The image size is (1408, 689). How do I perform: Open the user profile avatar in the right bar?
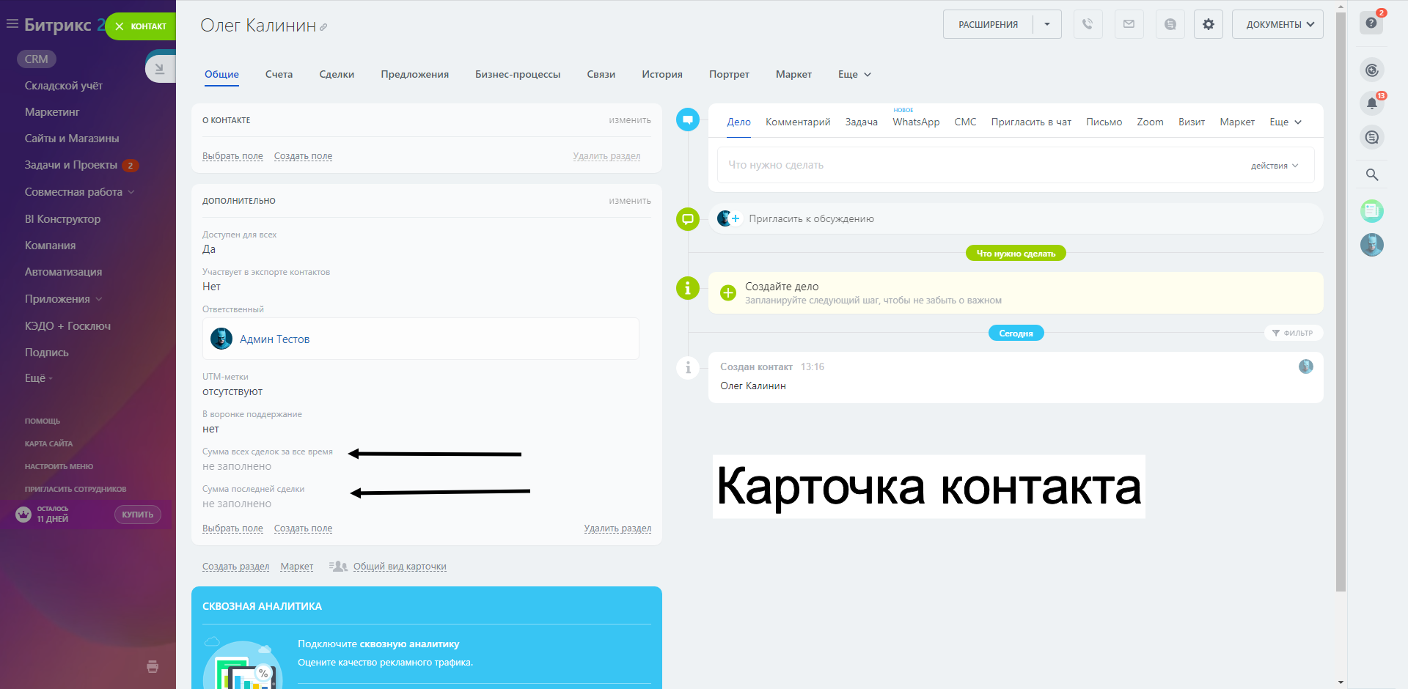(x=1371, y=245)
